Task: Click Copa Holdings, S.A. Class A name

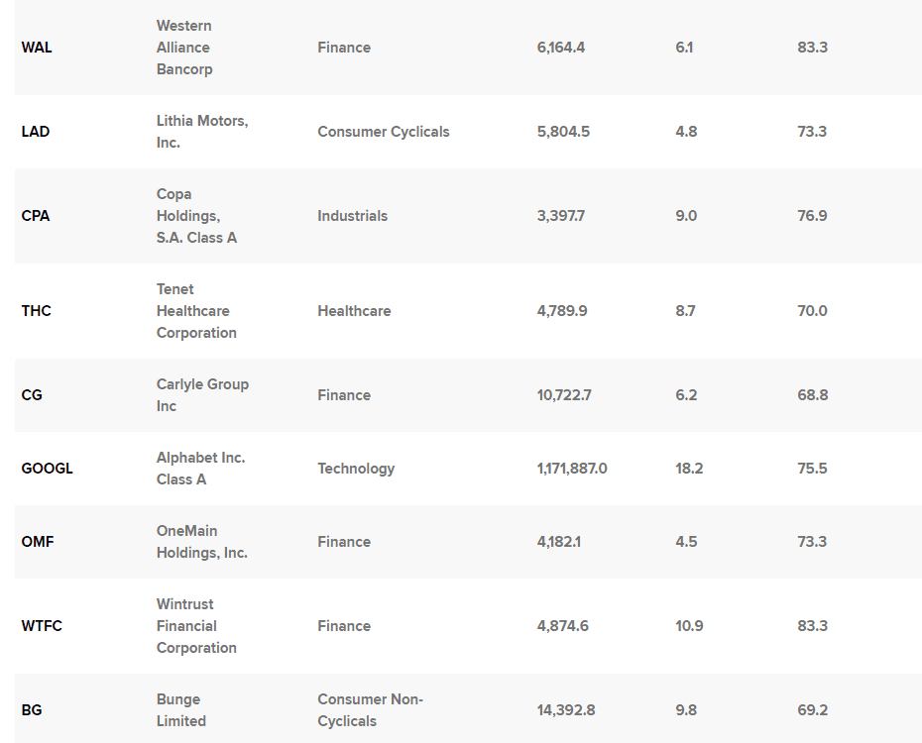Action: pos(196,216)
